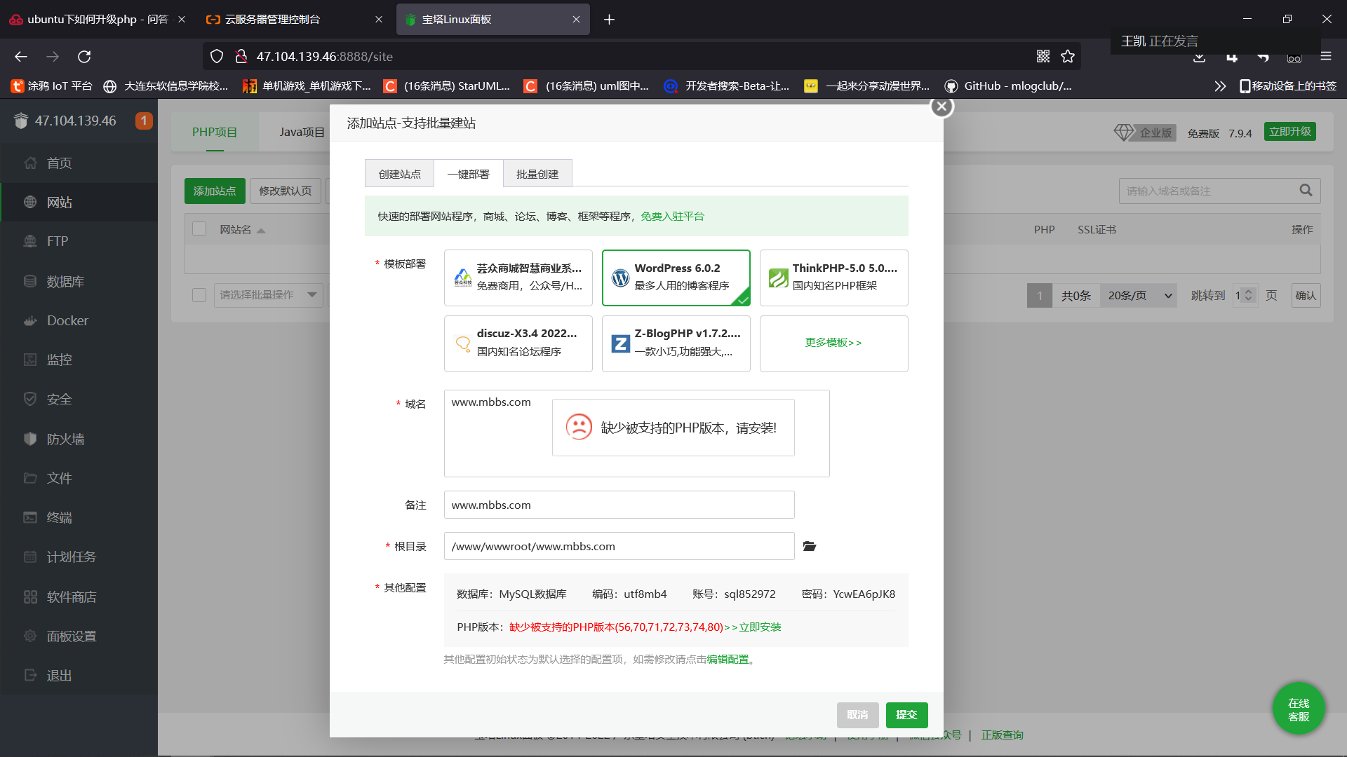The image size is (1347, 757).
Task: Open 在线客服 chat bubble
Action: click(x=1299, y=709)
